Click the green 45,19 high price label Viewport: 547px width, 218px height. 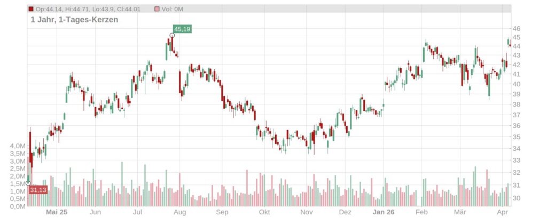click(x=182, y=29)
